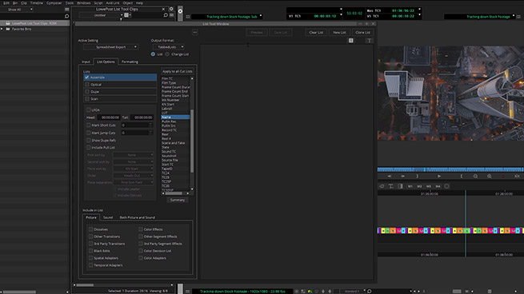Open the Output Format TabbedLists dropdown

tap(169, 47)
